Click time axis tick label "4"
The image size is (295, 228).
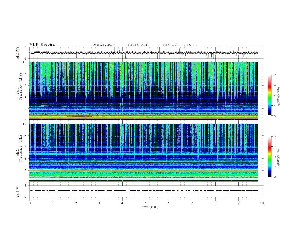122,203
